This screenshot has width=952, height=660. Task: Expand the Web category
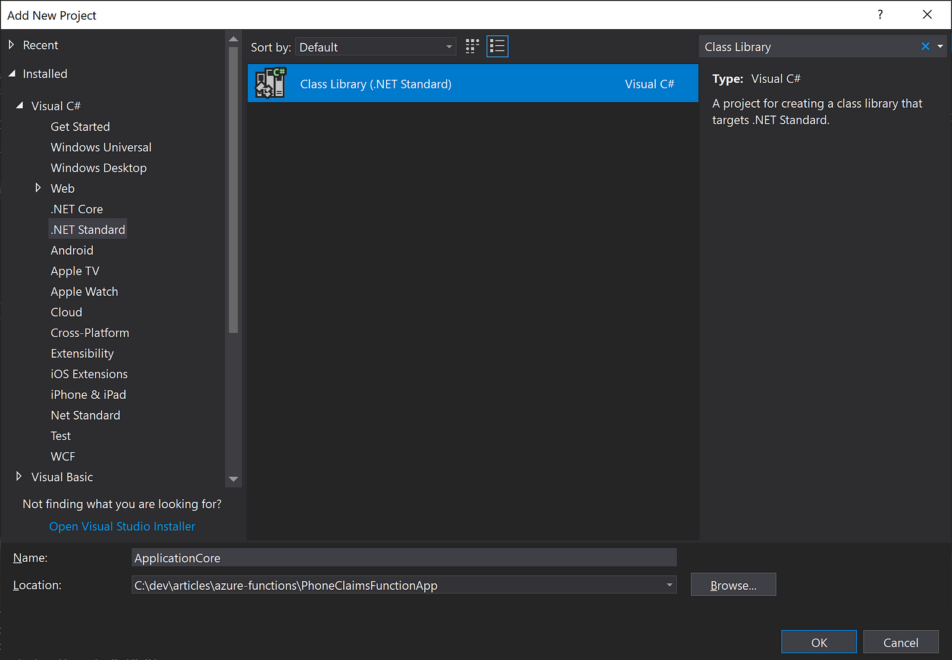(38, 188)
